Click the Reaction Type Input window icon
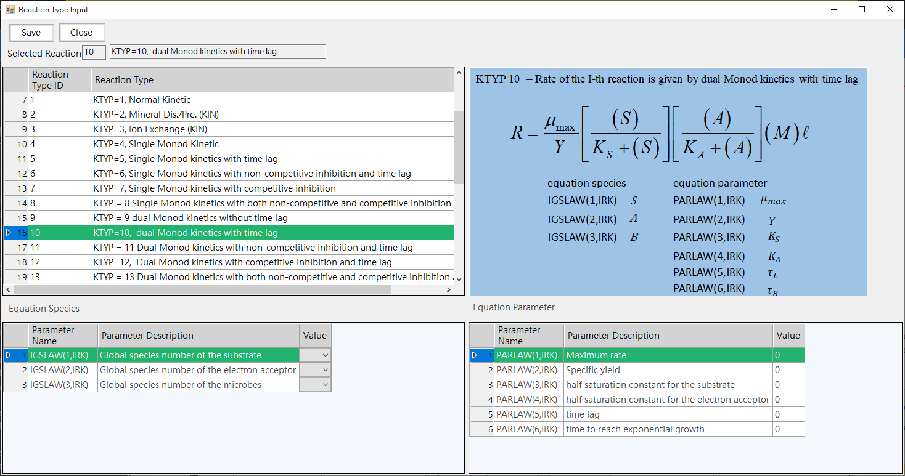Viewport: 905px width, 476px height. (10, 9)
